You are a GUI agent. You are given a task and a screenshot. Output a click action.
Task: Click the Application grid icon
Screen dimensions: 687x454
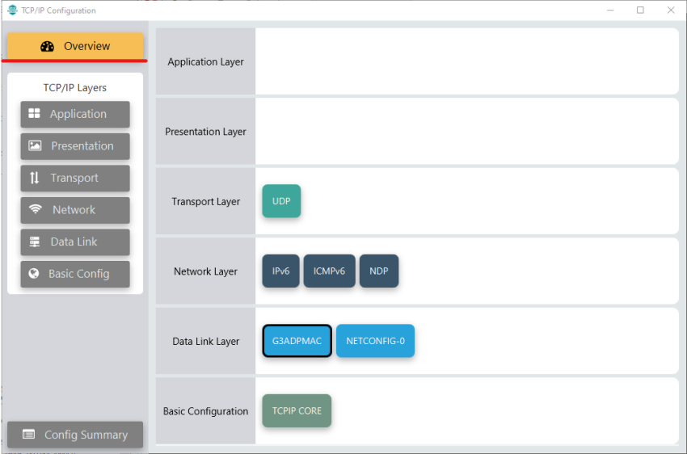[x=34, y=114]
